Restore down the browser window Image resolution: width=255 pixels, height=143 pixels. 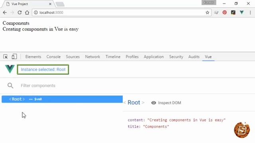(236, 4)
